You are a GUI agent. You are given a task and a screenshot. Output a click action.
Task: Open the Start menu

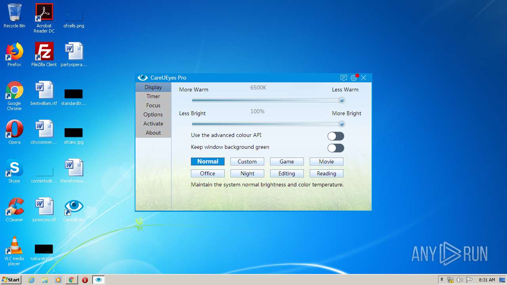pyautogui.click(x=11, y=280)
